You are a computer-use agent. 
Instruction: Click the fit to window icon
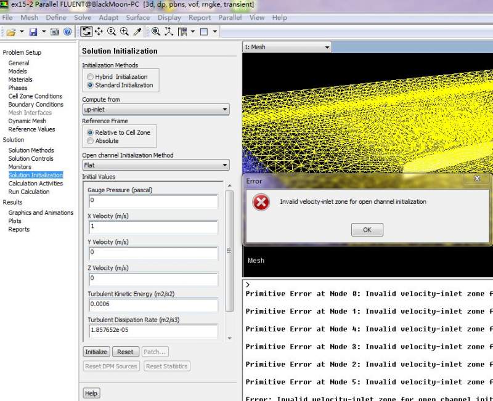[156, 31]
